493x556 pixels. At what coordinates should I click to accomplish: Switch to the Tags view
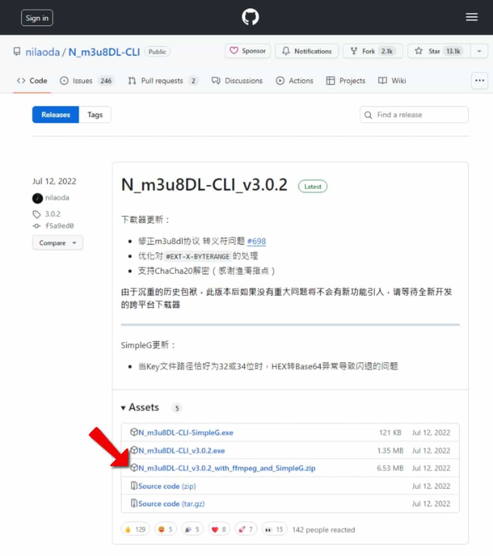point(95,115)
